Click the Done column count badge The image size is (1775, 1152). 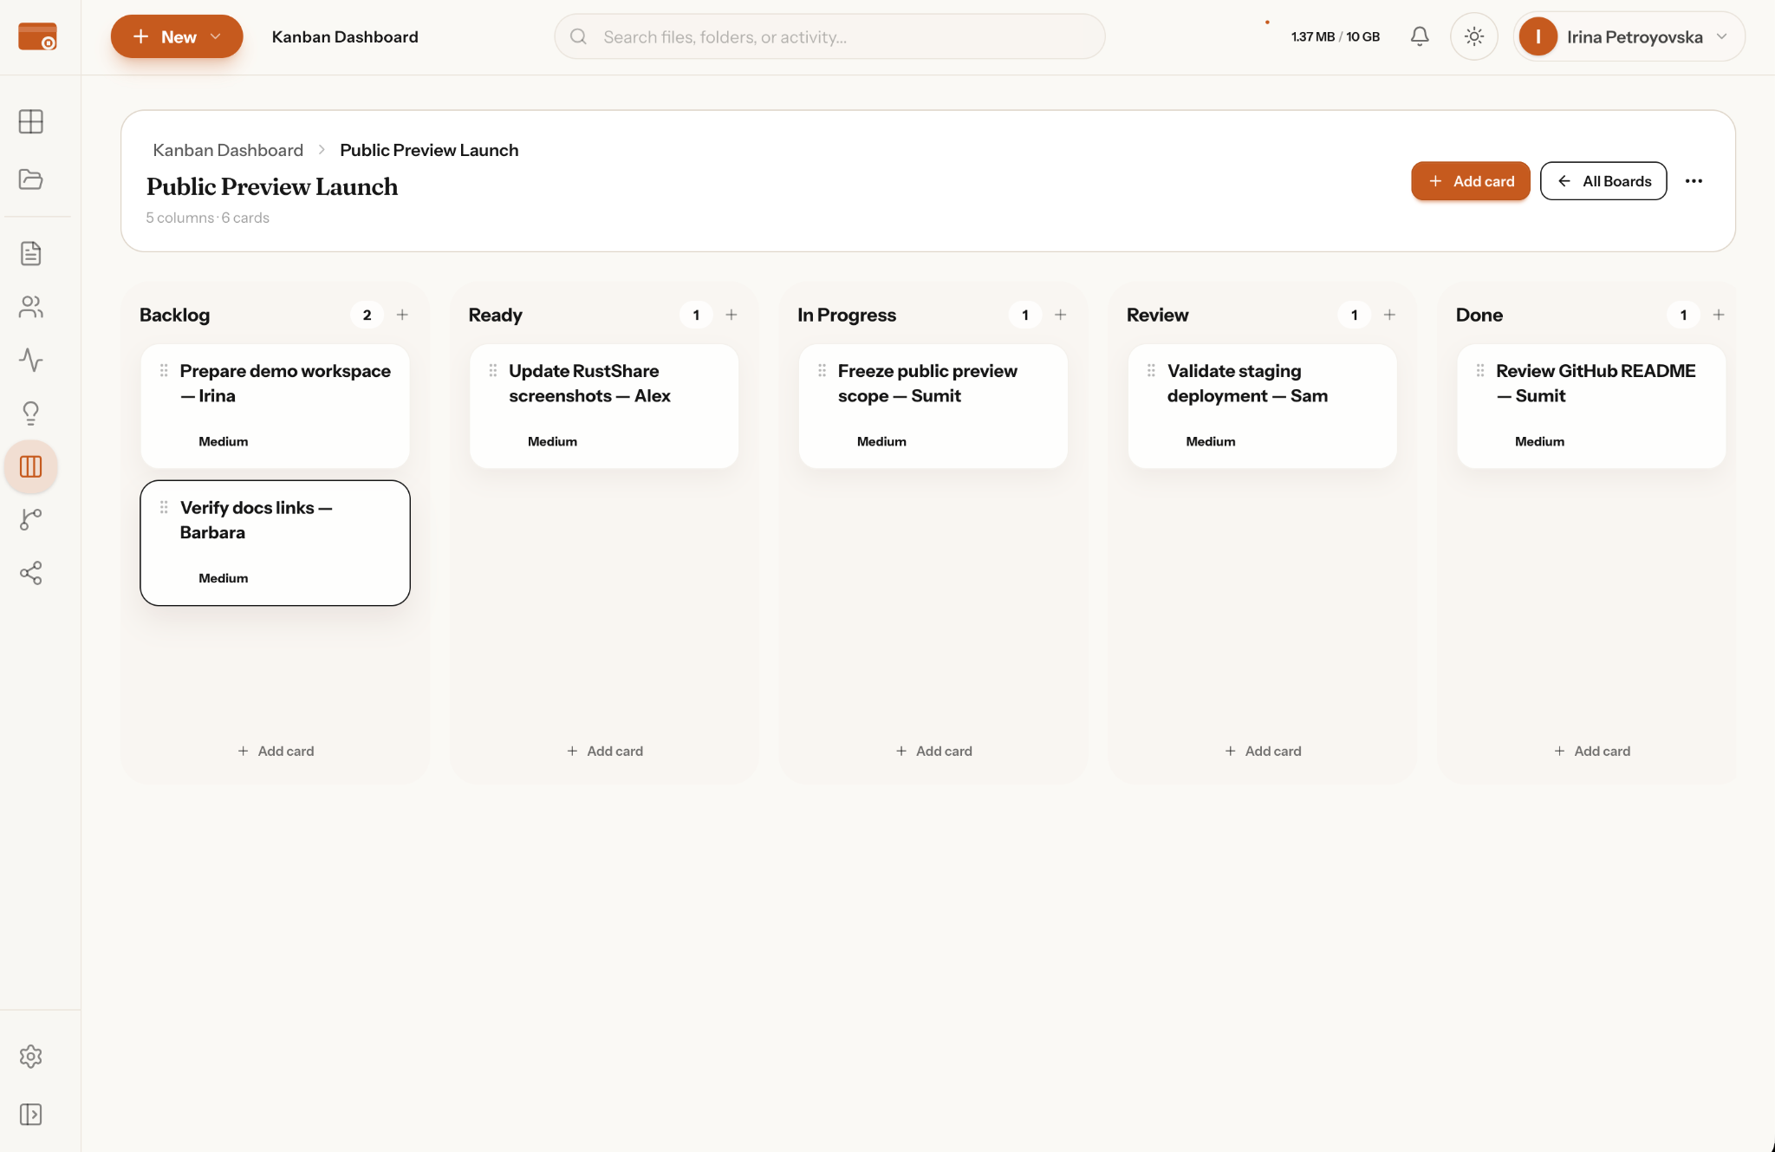(x=1683, y=315)
